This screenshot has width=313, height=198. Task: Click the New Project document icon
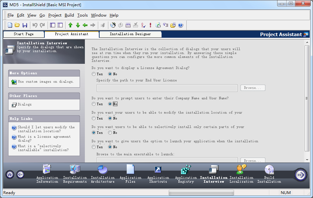pyautogui.click(x=10, y=25)
